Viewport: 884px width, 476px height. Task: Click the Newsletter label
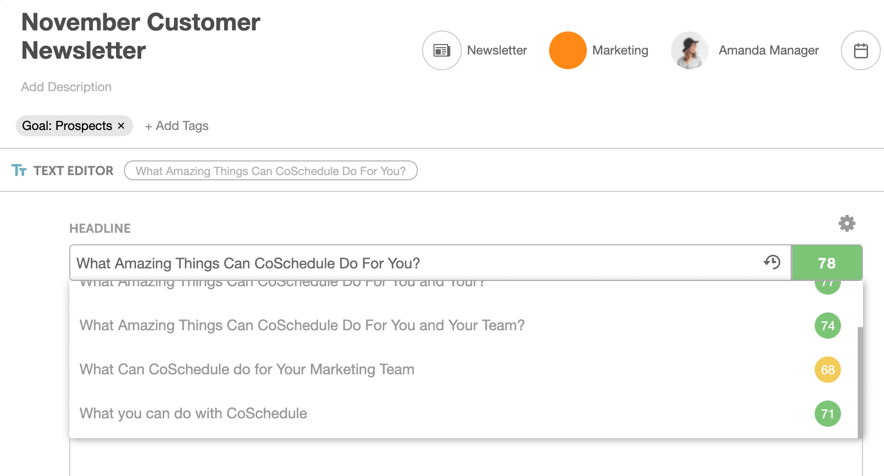(497, 50)
